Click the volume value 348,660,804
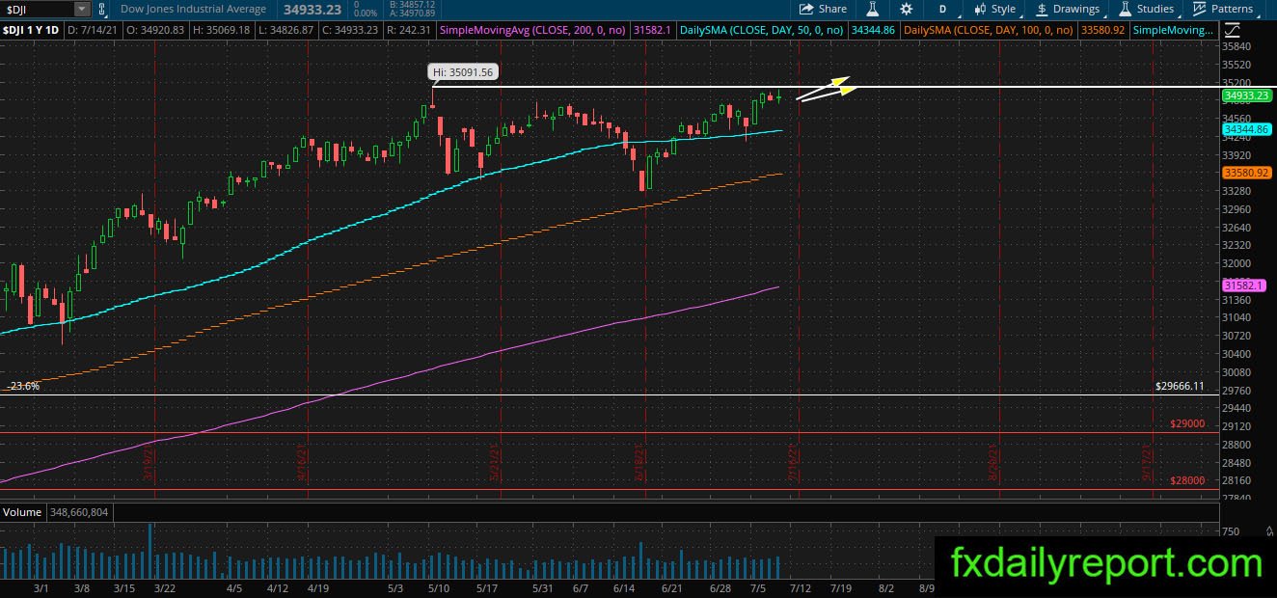The width and height of the screenshot is (1277, 598). [77, 512]
